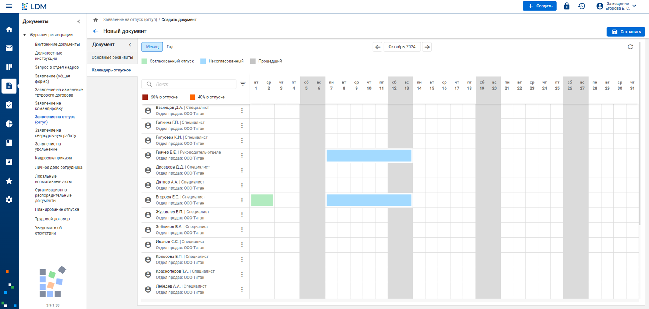The height and width of the screenshot is (309, 649).
Task: Open the filter icon beside search
Action: click(x=243, y=84)
